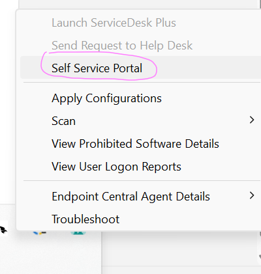Click the Endpoint Central Agent Details label
This screenshot has height=274, width=261.
point(130,197)
